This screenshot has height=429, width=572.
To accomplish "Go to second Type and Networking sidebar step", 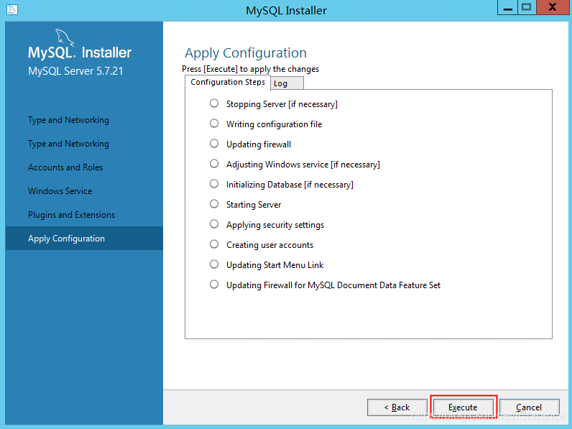I will tap(68, 144).
